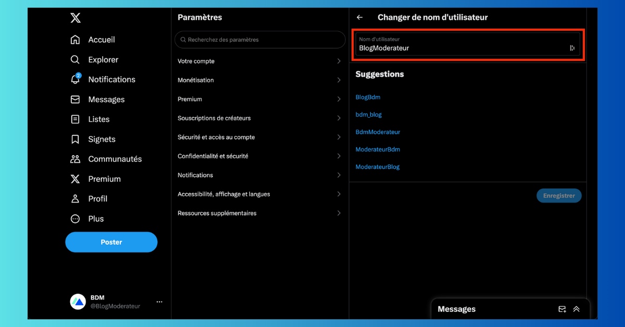Open the Accueil home icon
625x327 pixels.
coord(76,40)
